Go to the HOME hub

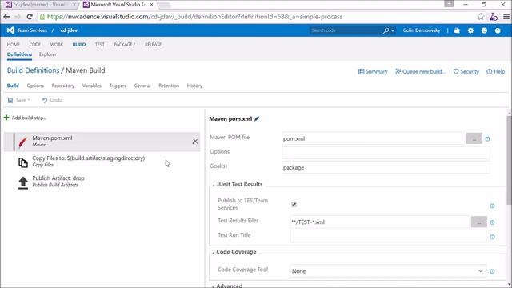(14, 45)
